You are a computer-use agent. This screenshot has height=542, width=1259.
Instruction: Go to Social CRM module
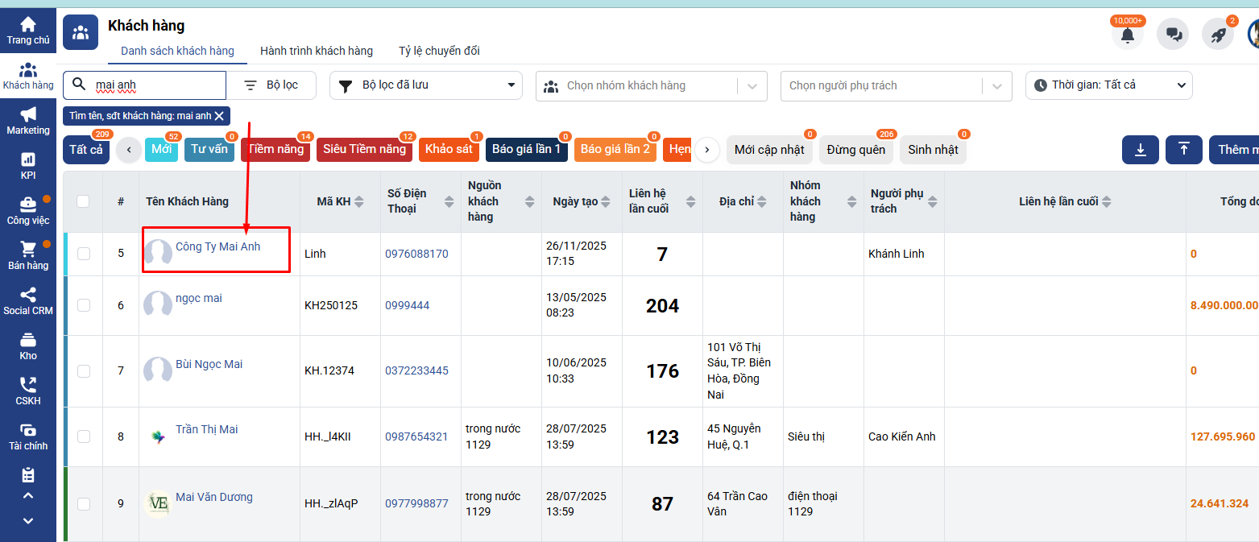28,300
